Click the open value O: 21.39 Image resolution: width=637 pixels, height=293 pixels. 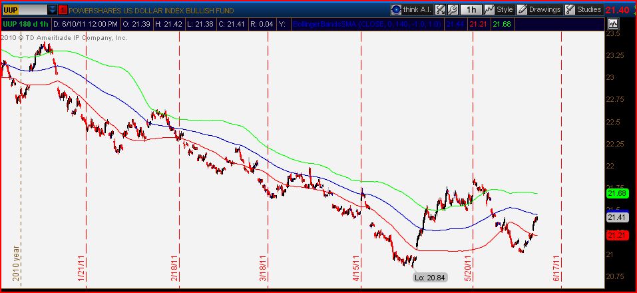click(x=136, y=25)
